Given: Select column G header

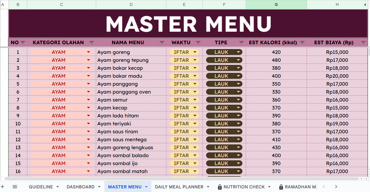Looking at the screenshot, I should [276, 5].
